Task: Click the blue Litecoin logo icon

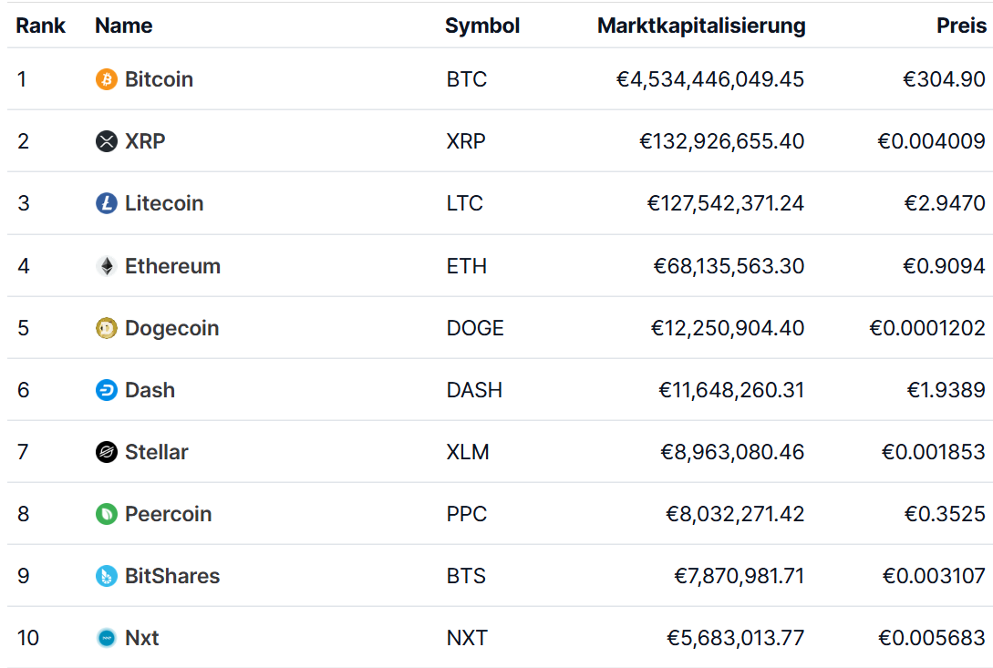Action: tap(107, 203)
